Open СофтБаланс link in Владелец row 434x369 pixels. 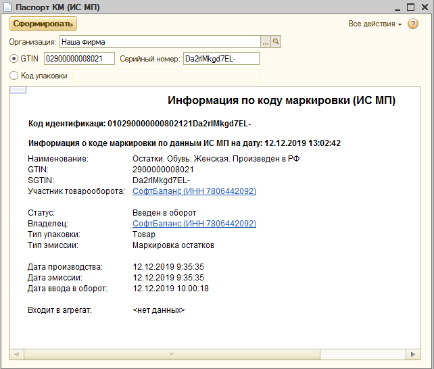pyautogui.click(x=194, y=224)
